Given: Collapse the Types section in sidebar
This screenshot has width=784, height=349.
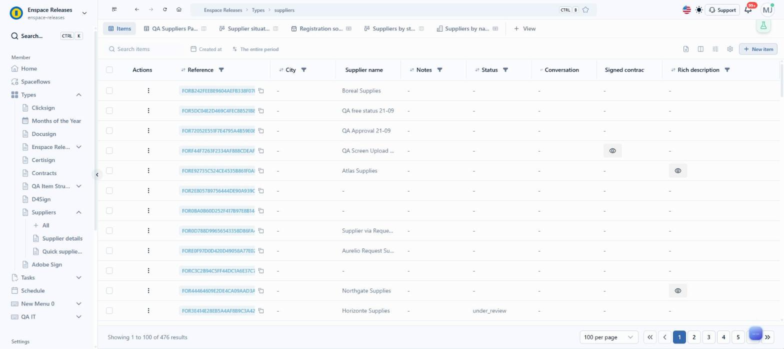Looking at the screenshot, I should click(x=78, y=95).
